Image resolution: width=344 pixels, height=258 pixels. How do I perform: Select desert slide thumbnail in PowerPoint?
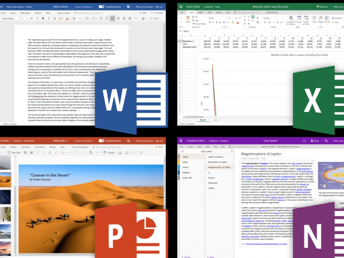5,180
